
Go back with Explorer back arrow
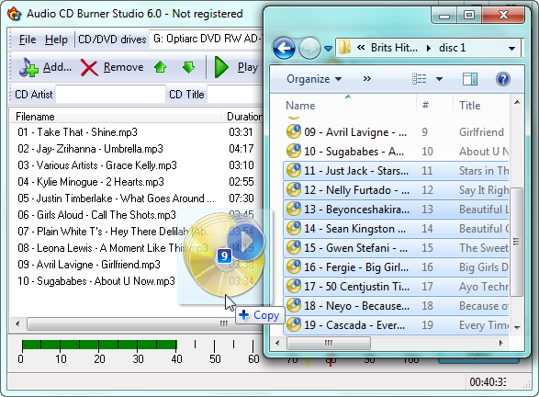(x=284, y=49)
